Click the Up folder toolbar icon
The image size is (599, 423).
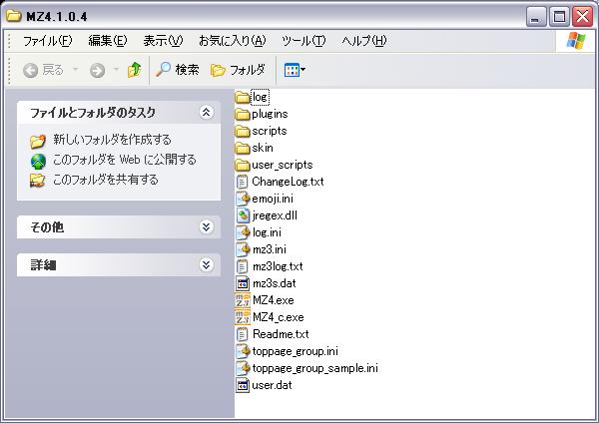point(134,70)
